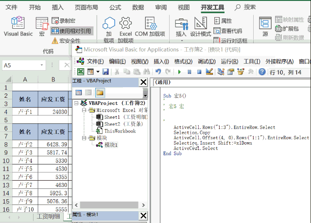Open Excel 加载项 gear icon

coord(125,30)
